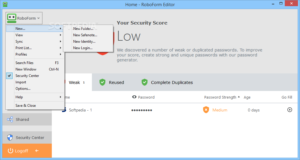Click the app icon in the title bar

(x=5, y=4)
